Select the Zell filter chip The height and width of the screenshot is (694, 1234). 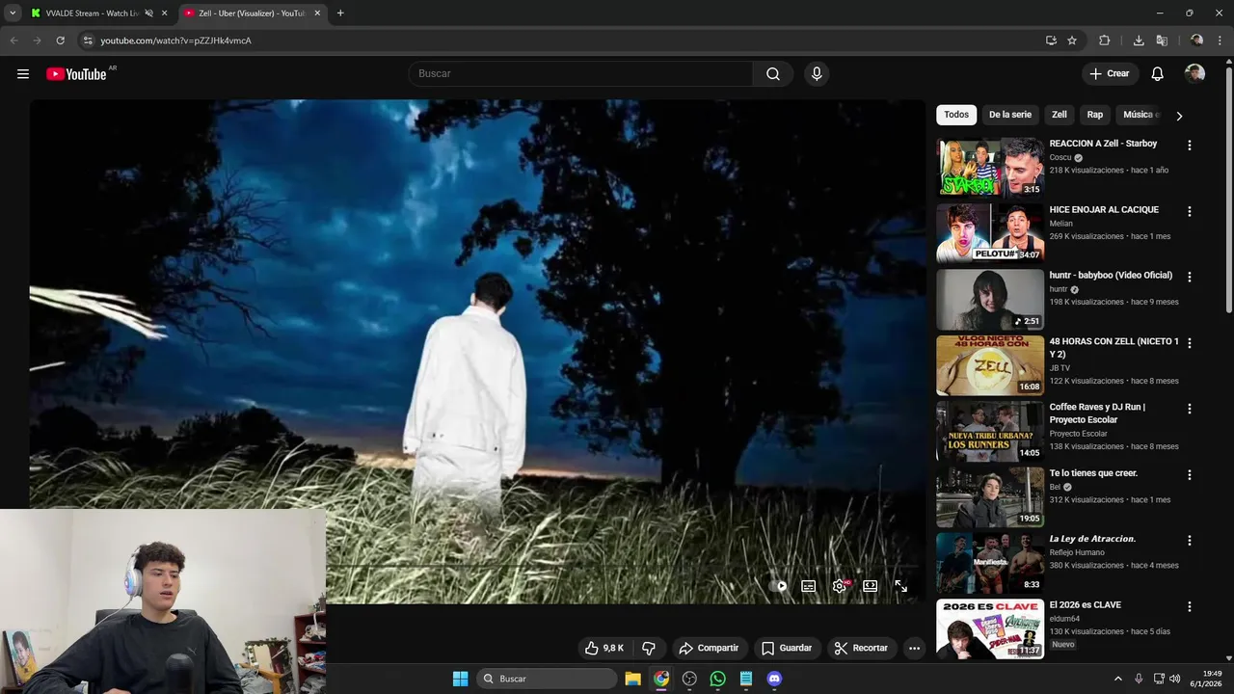point(1060,115)
